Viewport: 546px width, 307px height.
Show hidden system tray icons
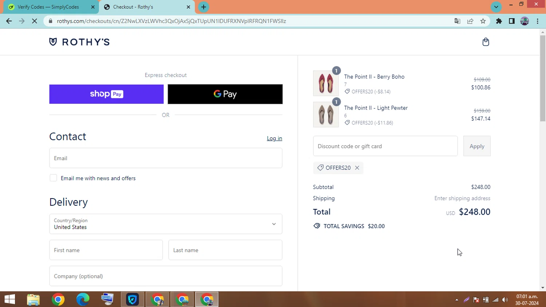click(457, 300)
